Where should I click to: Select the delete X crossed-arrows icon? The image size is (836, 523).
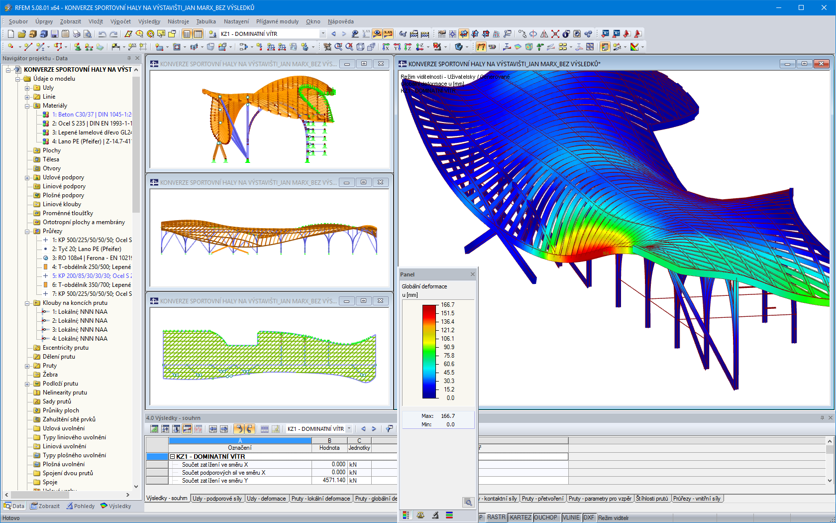click(555, 34)
